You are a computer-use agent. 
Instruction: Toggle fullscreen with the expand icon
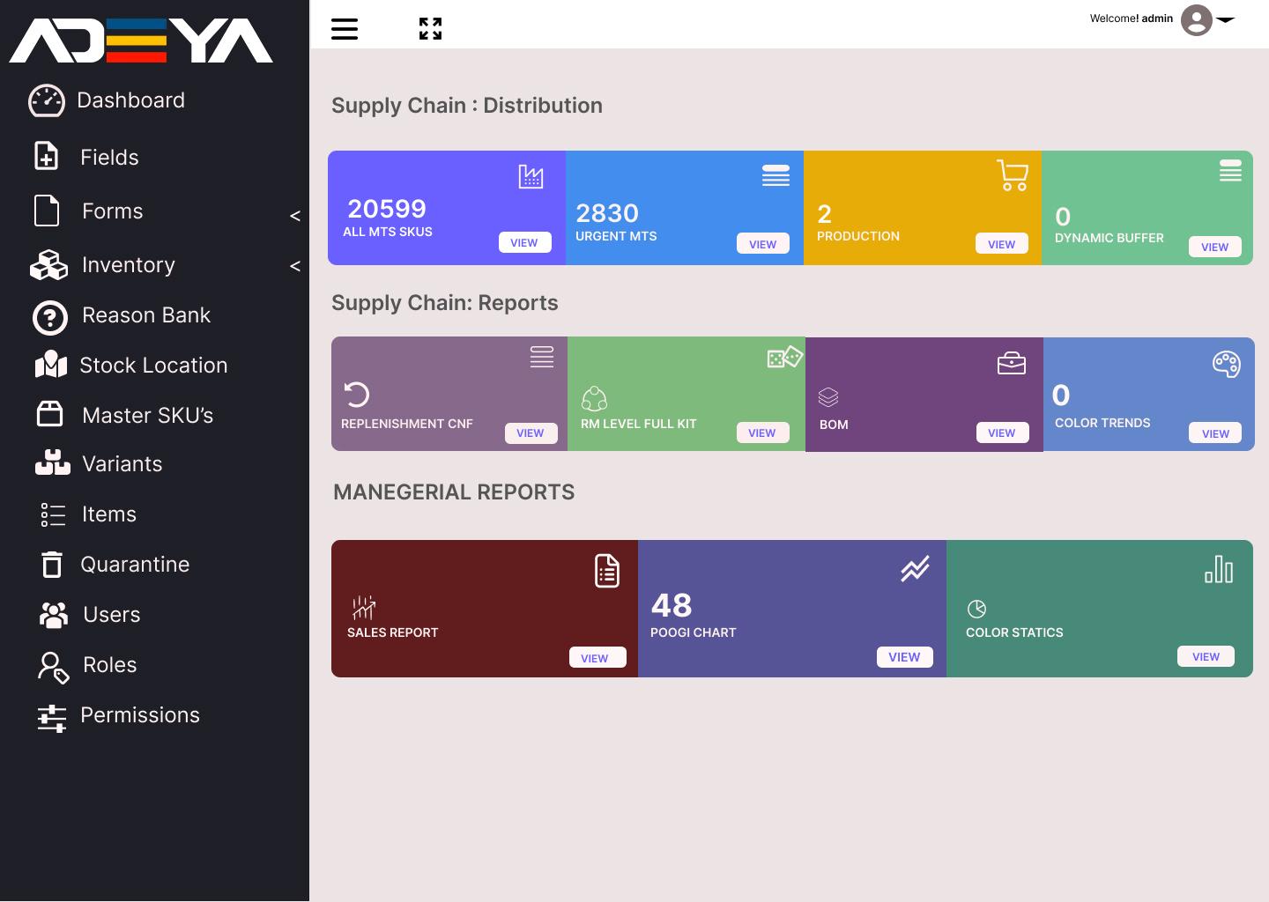pyautogui.click(x=430, y=29)
